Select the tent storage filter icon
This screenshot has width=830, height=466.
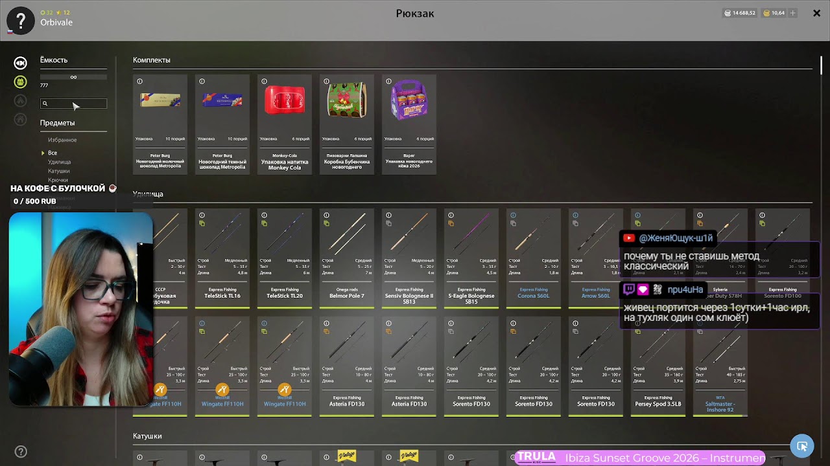[x=21, y=101]
